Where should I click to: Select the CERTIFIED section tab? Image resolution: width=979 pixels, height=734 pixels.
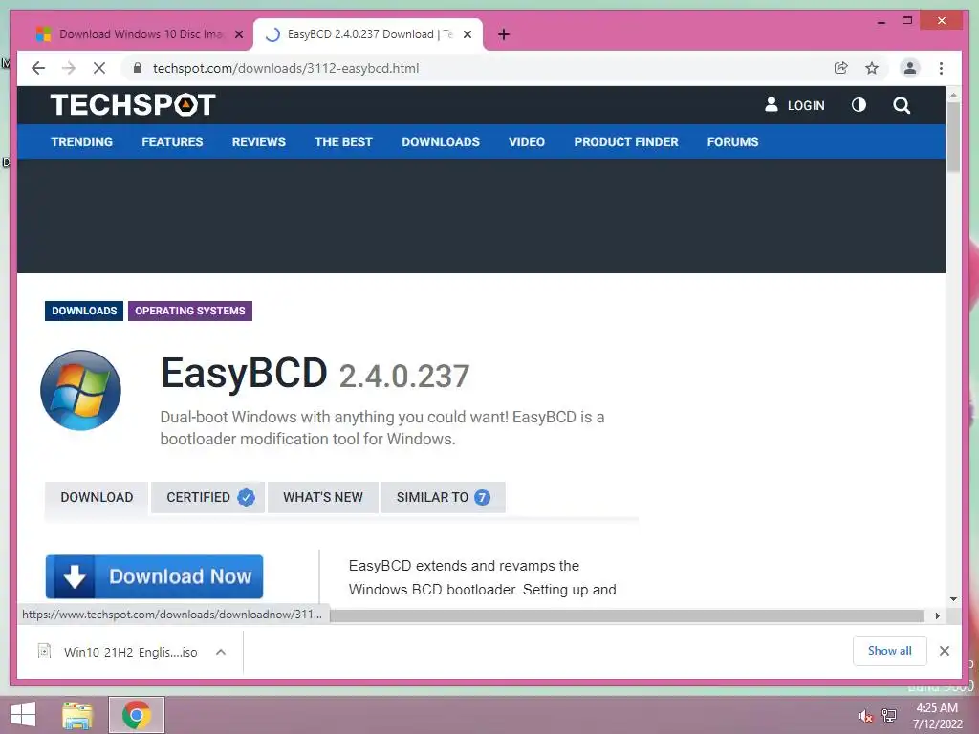[x=207, y=497]
